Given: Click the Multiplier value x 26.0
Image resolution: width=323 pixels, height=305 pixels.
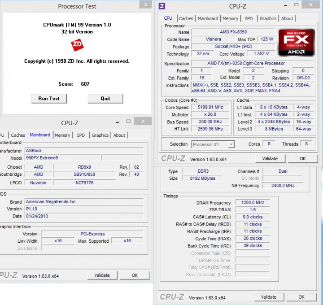Looking at the screenshot, I should [x=210, y=114].
